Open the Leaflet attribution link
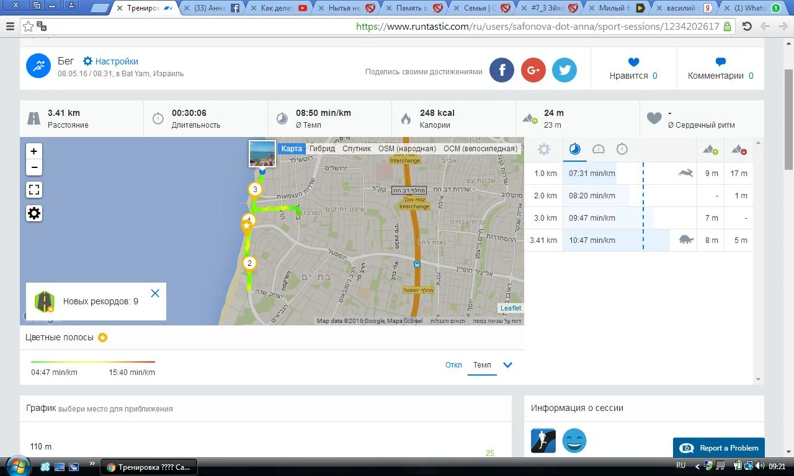794x476 pixels. [511, 308]
